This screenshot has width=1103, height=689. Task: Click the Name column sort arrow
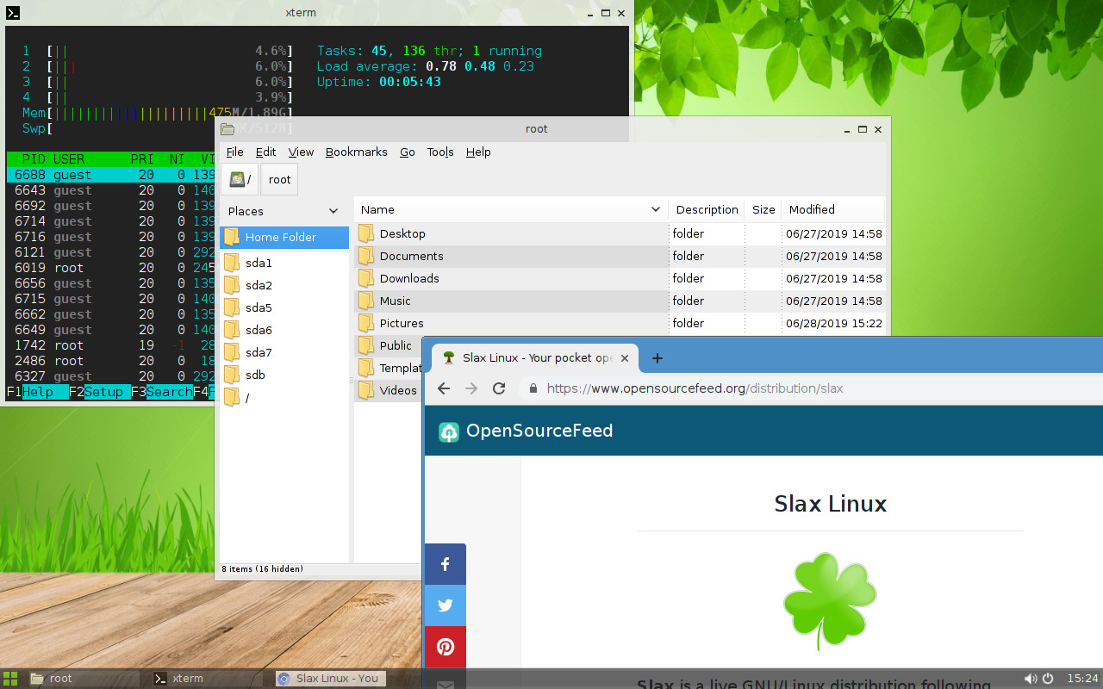pyautogui.click(x=656, y=209)
